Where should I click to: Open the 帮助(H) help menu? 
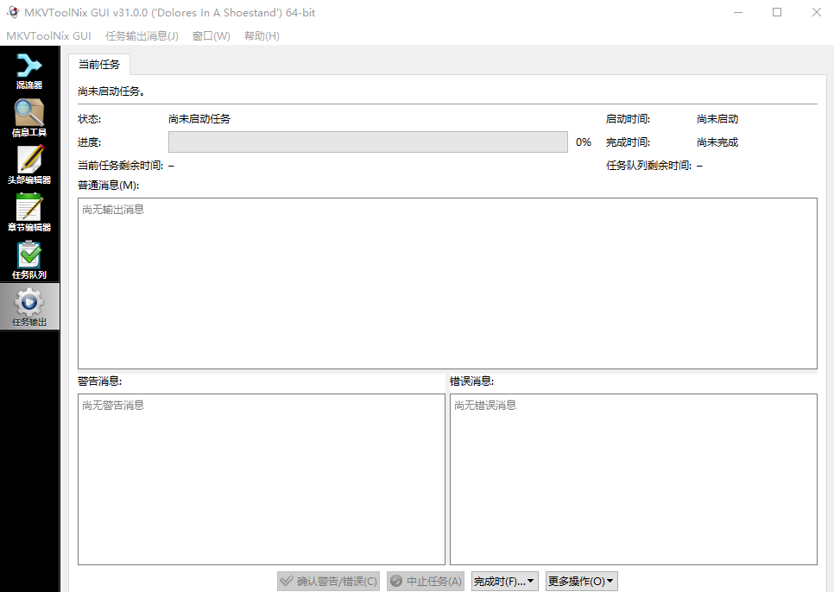(x=262, y=36)
